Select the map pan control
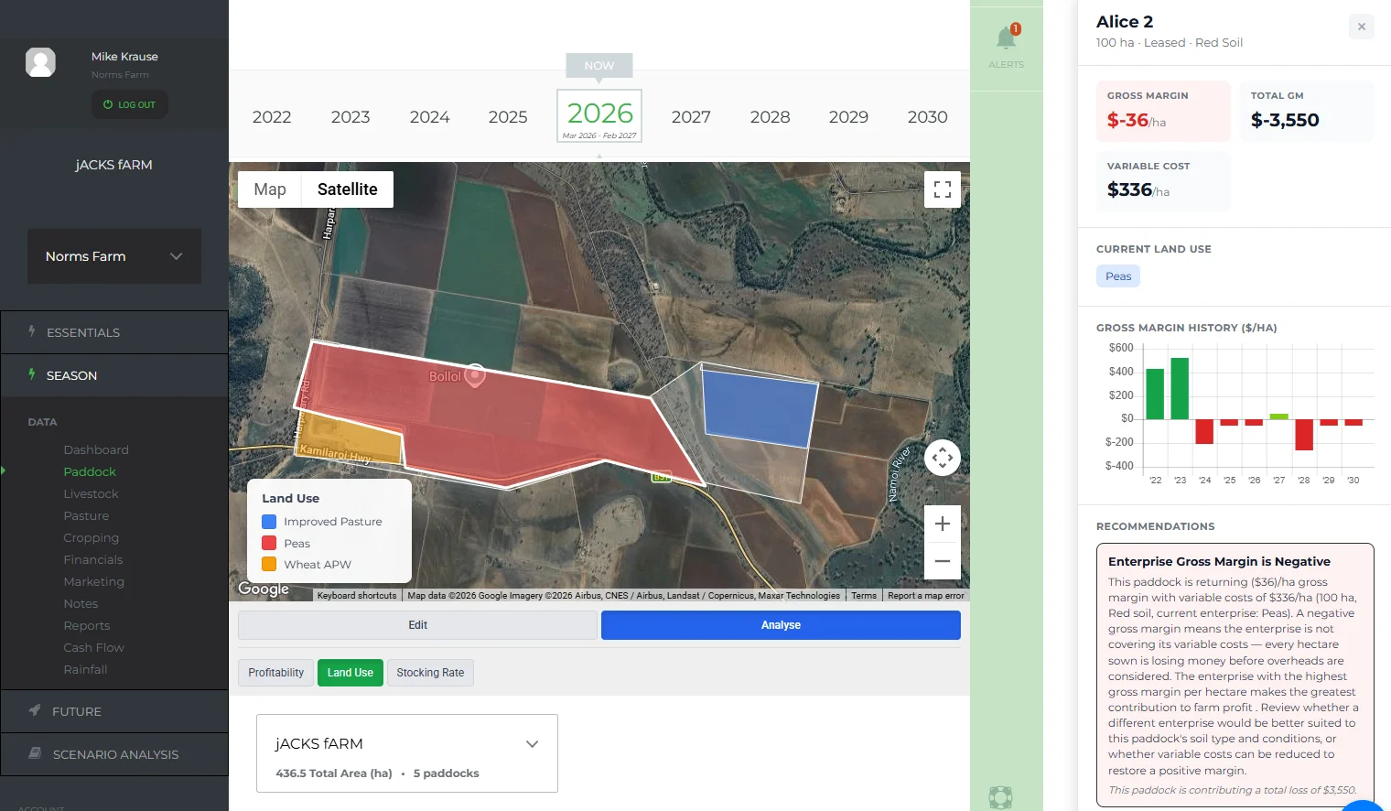1391x811 pixels. (943, 457)
